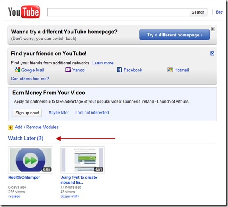Open the Learn more link
This screenshot has width=228, height=207.
tap(103, 63)
